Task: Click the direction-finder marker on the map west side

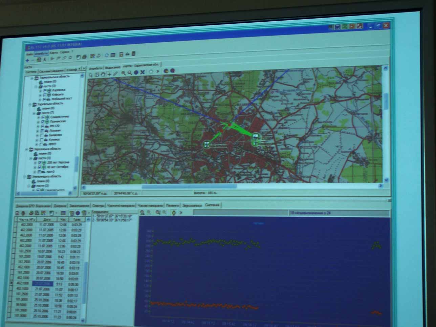Action: (x=206, y=145)
